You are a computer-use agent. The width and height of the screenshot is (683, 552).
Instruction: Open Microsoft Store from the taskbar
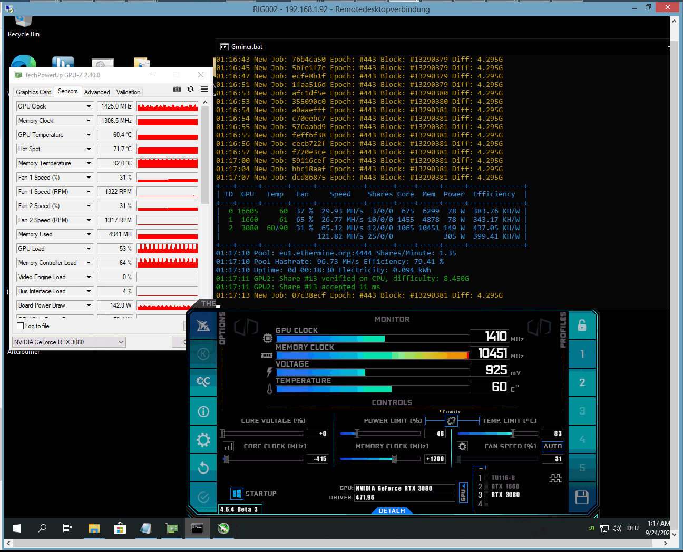pos(120,528)
